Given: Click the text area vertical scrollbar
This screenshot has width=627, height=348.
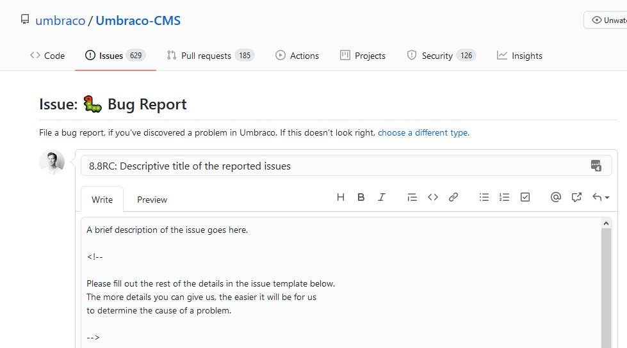Looking at the screenshot, I should click(607, 288).
